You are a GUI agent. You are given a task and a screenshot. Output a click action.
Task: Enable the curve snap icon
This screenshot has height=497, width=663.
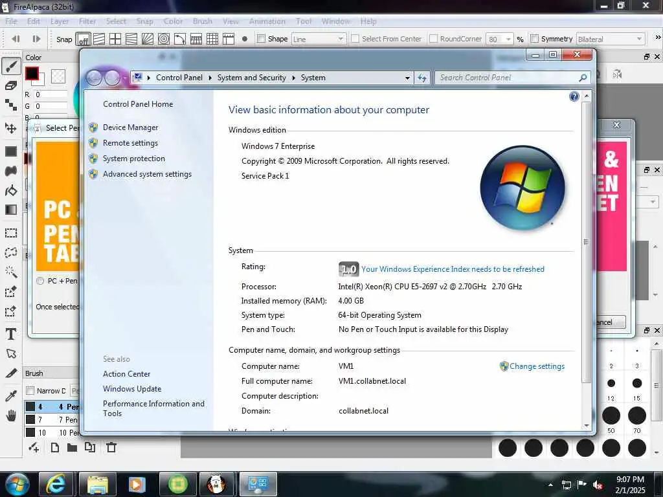pos(180,39)
